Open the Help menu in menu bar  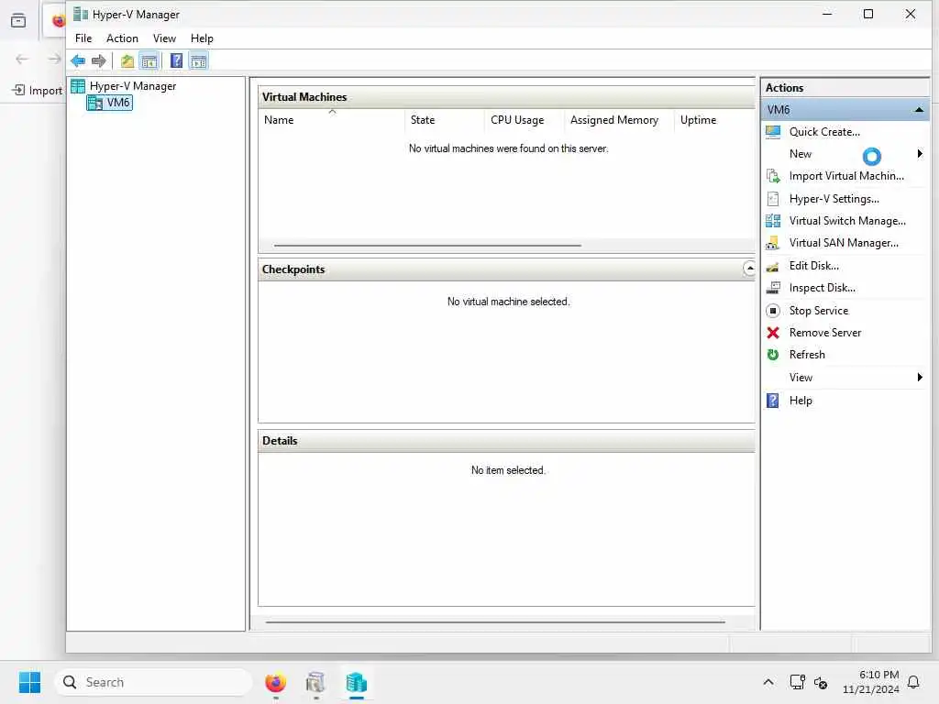click(x=202, y=38)
